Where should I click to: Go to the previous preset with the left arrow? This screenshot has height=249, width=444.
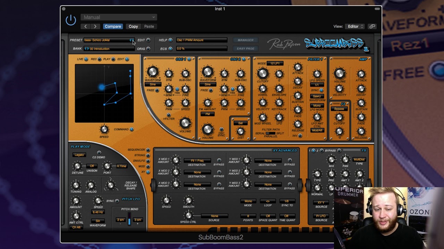86,26
